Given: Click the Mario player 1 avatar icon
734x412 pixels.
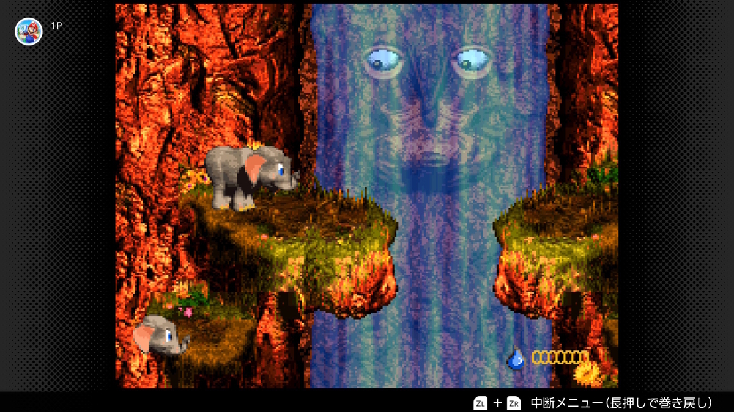Looking at the screenshot, I should (28, 31).
